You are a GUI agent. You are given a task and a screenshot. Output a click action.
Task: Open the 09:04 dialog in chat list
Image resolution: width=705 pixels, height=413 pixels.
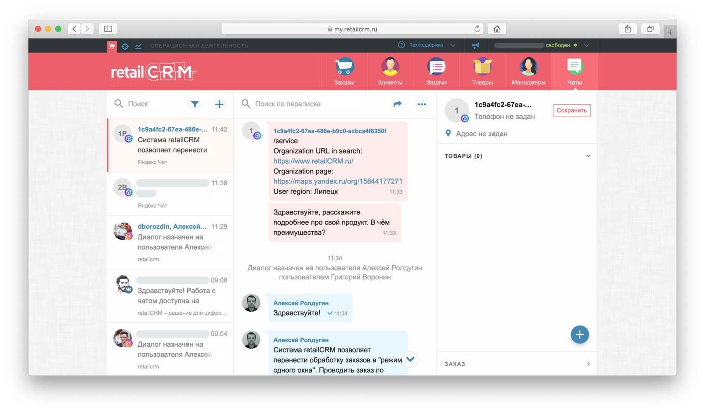[x=170, y=349]
